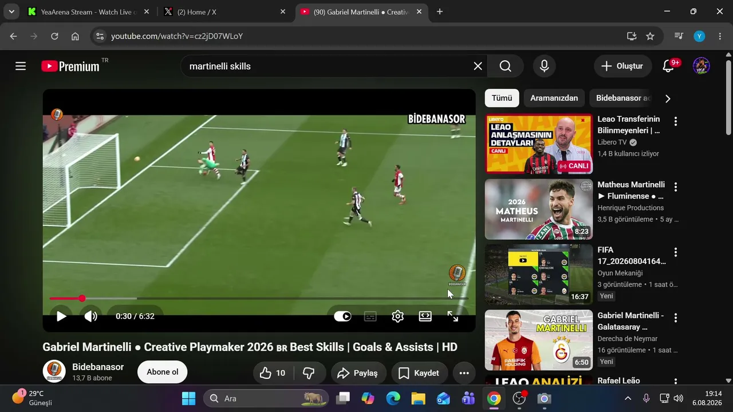This screenshot has height=412, width=733.
Task: Open options for the Rafael Leão video
Action: [x=676, y=382]
